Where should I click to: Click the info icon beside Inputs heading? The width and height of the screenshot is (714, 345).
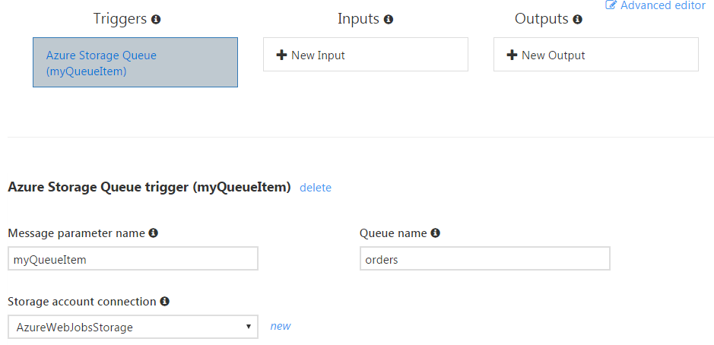[x=389, y=19]
